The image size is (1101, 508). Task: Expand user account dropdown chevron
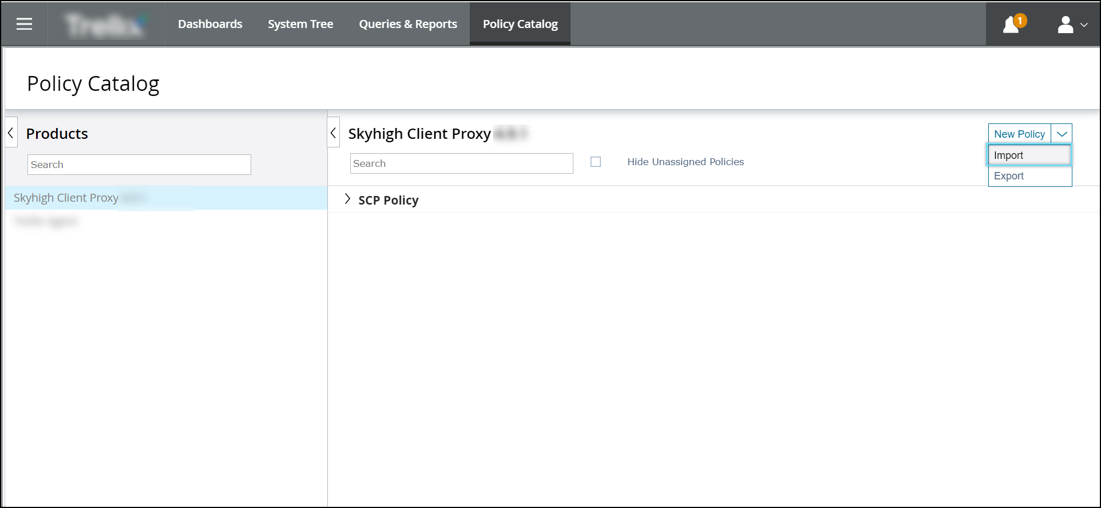(1084, 25)
